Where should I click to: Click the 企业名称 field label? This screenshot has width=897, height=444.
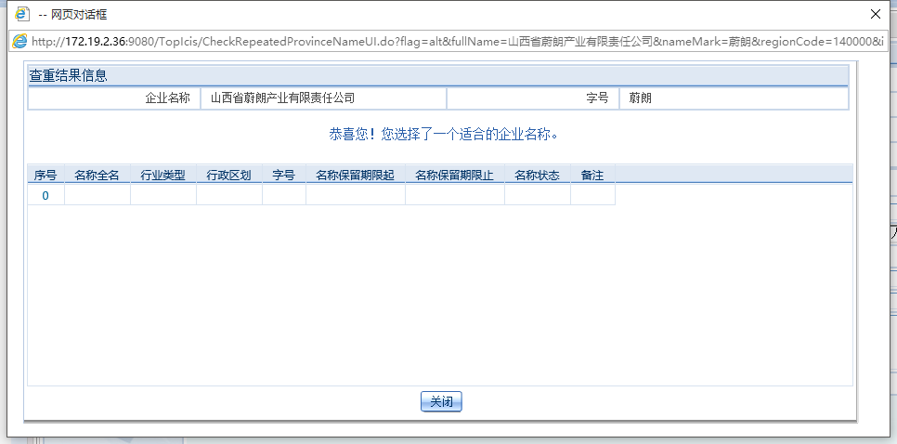[x=167, y=98]
